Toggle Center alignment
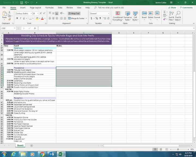Screen dimensions: 196x157 click(x=53, y=18)
